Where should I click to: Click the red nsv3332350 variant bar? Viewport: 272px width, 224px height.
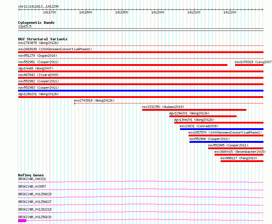[194, 110]
